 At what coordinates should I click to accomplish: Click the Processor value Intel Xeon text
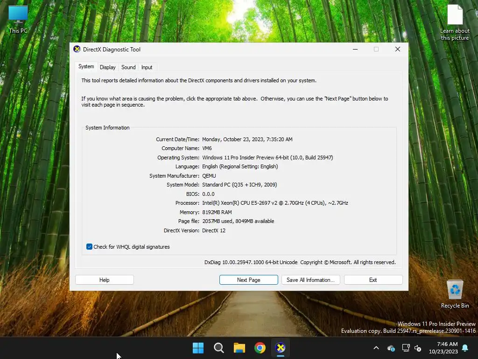pyautogui.click(x=275, y=203)
